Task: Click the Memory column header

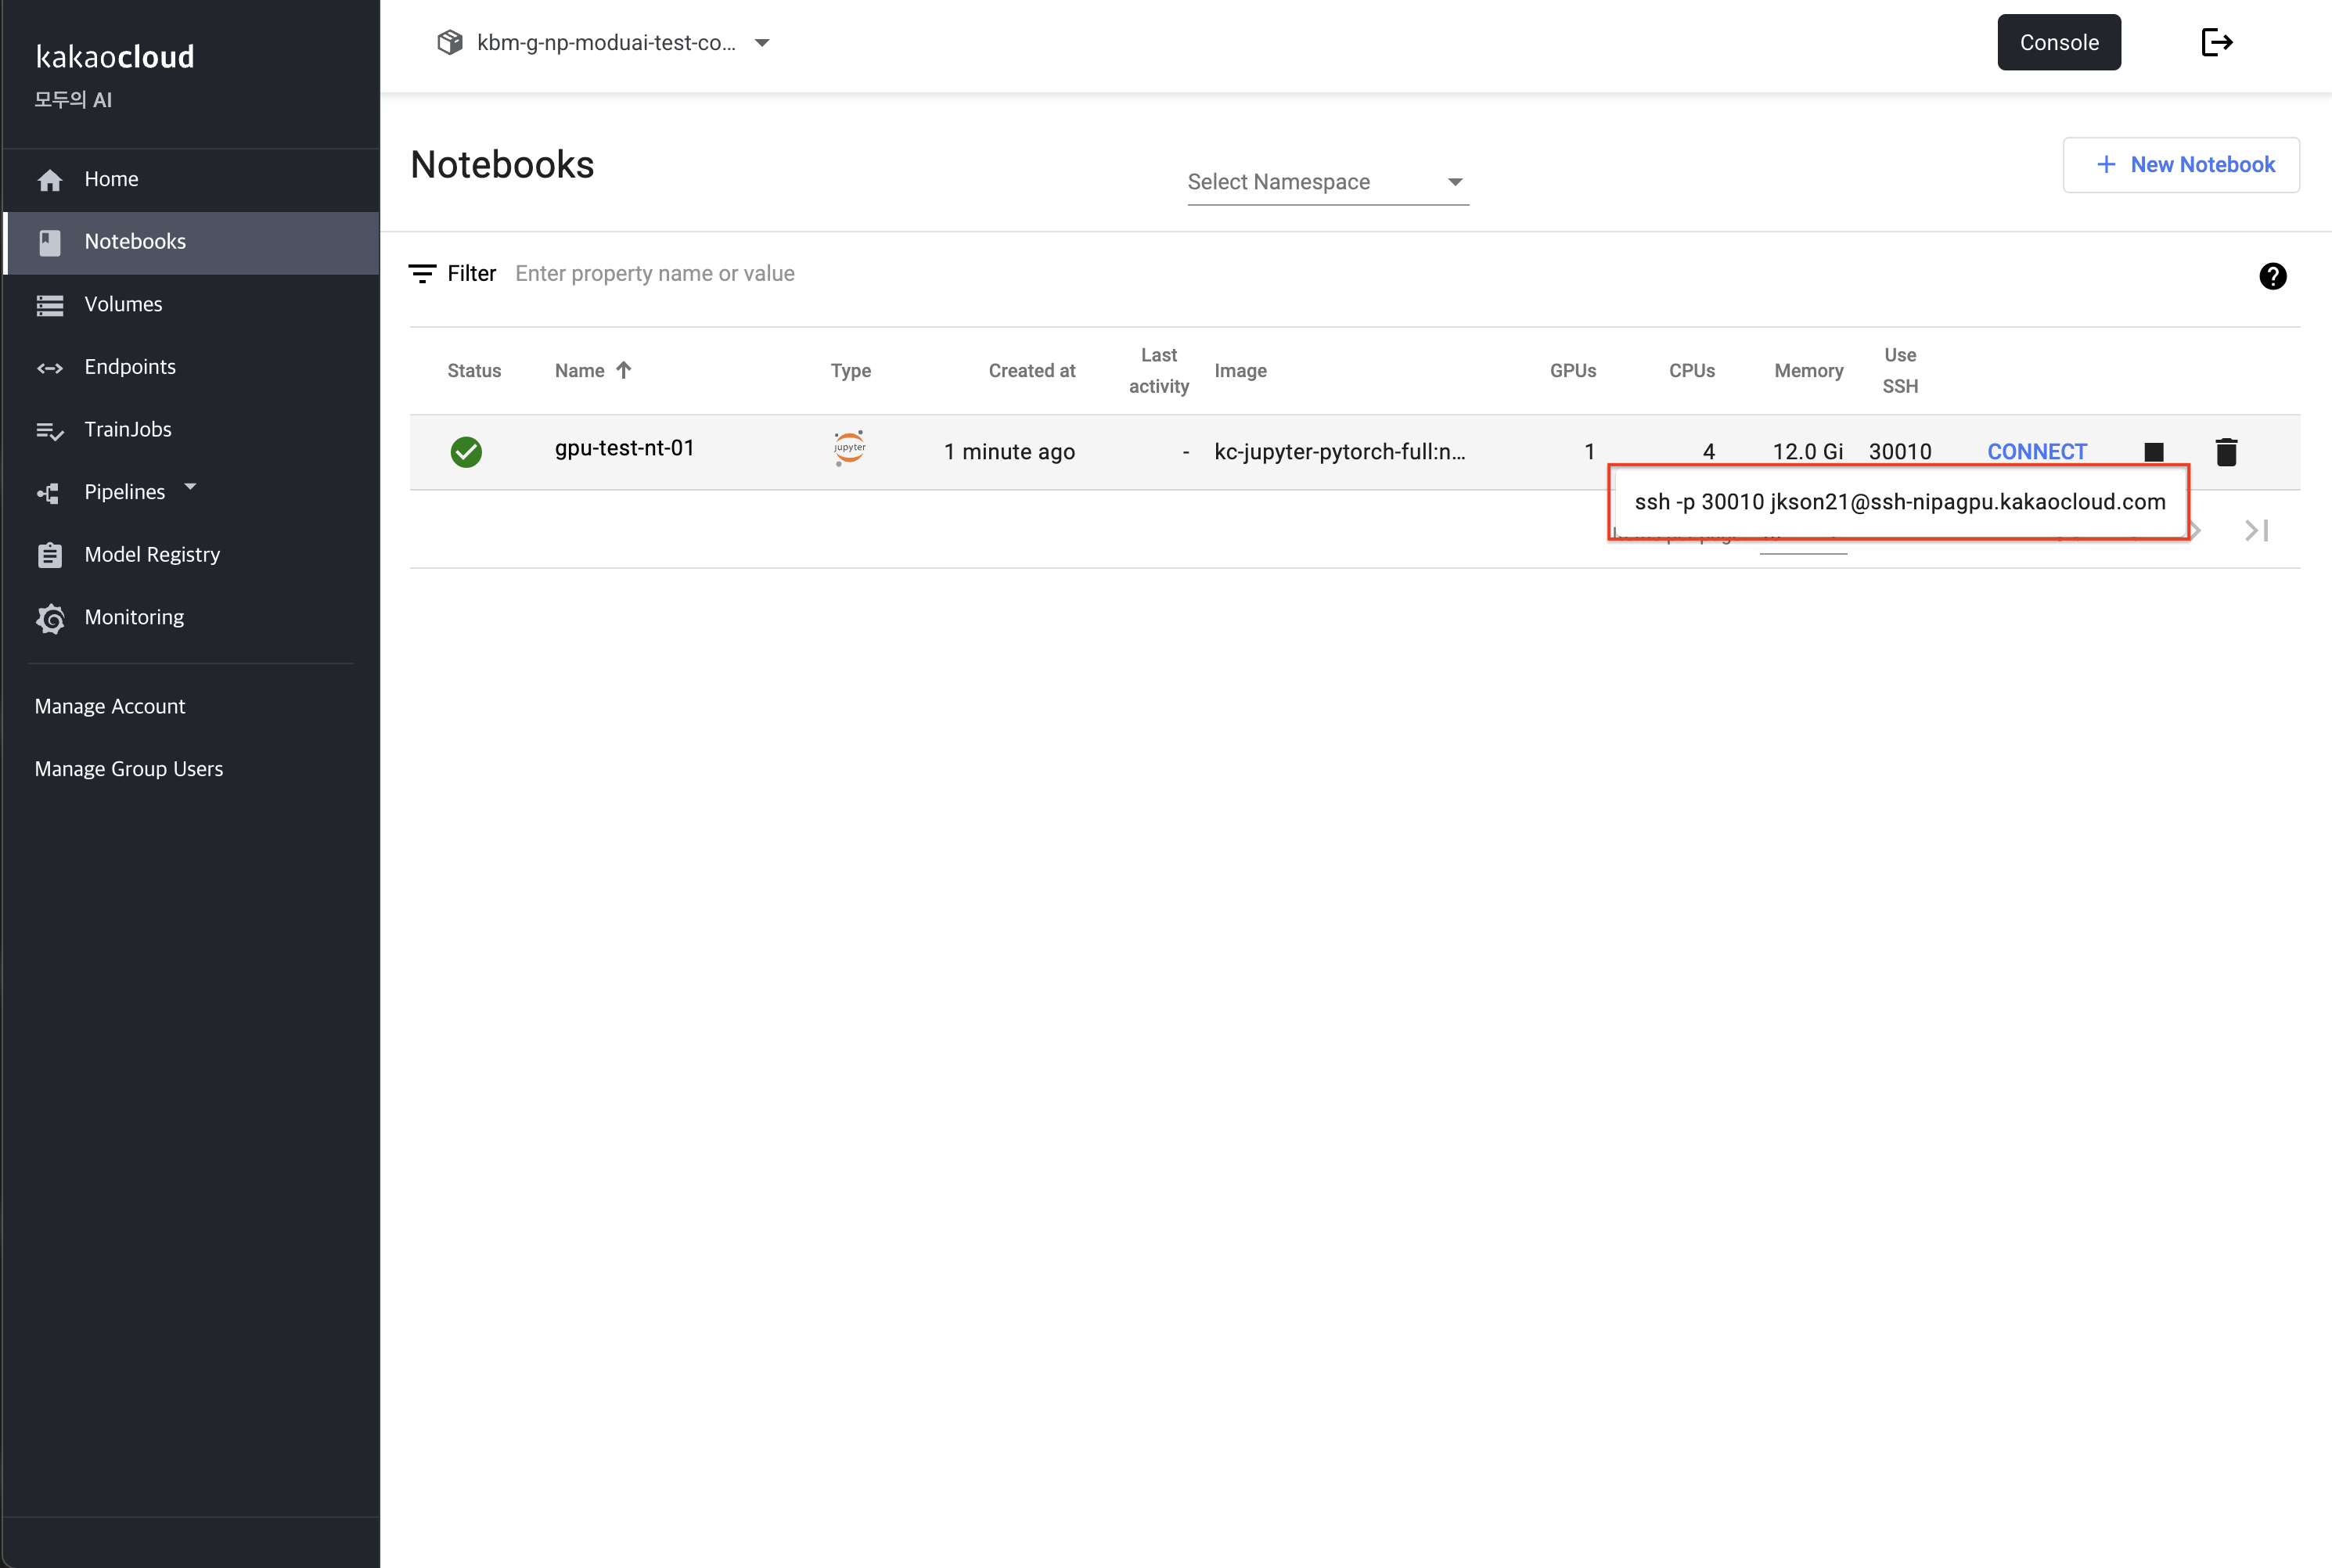Action: click(x=1808, y=371)
